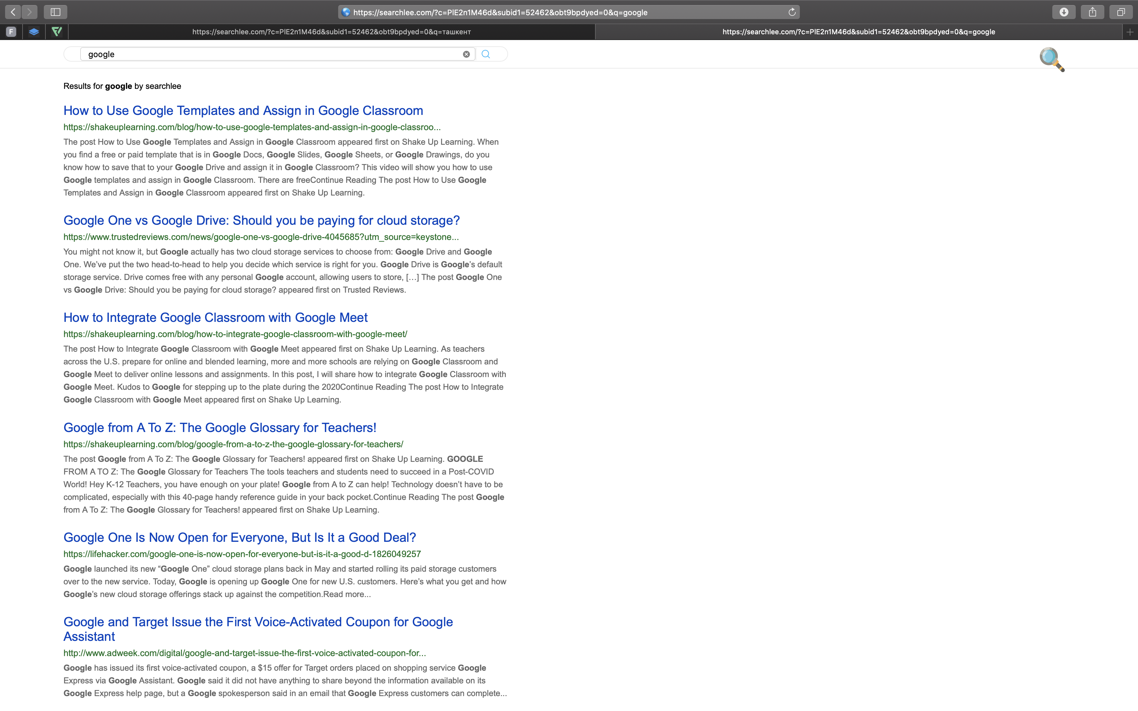Clear the google search field text
The height and width of the screenshot is (711, 1138).
click(x=466, y=54)
